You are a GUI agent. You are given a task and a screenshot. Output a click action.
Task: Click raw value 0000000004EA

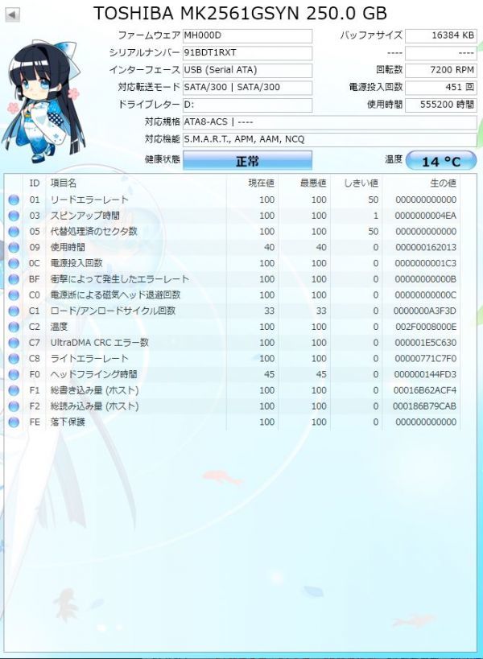pyautogui.click(x=426, y=216)
